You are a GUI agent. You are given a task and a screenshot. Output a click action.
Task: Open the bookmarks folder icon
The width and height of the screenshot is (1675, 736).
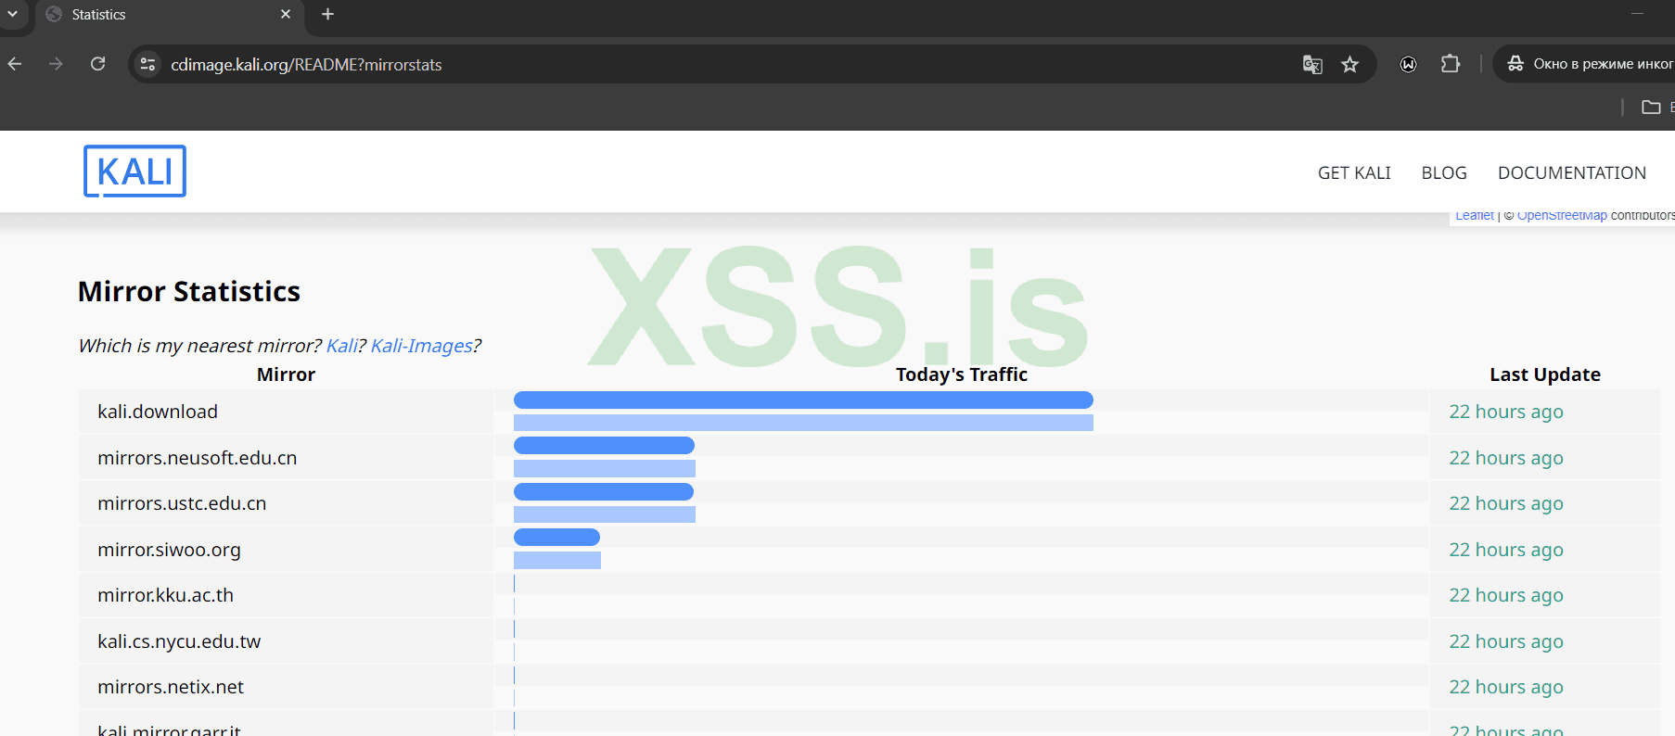pos(1651,107)
